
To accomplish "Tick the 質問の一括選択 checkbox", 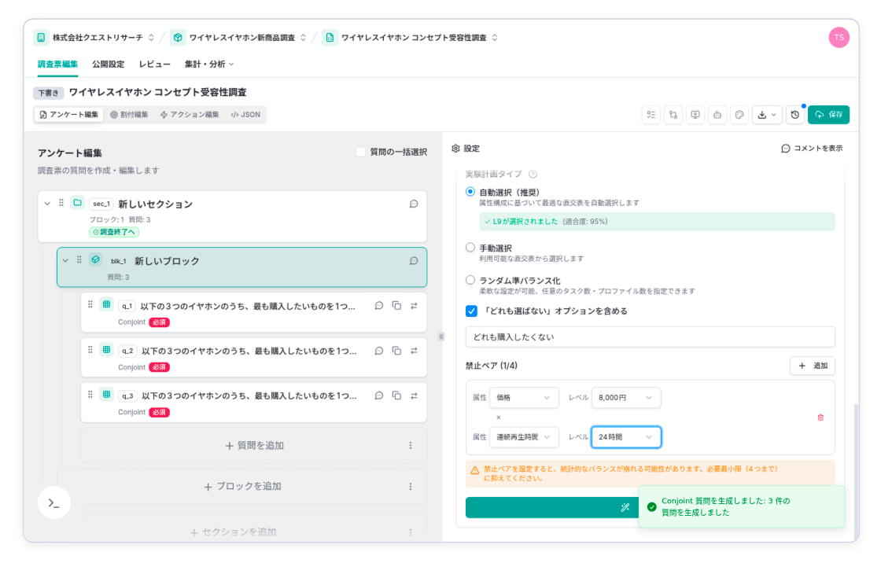I will click(361, 152).
